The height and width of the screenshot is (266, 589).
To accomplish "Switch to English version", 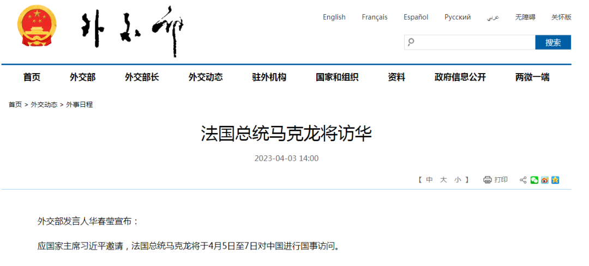I will 334,17.
